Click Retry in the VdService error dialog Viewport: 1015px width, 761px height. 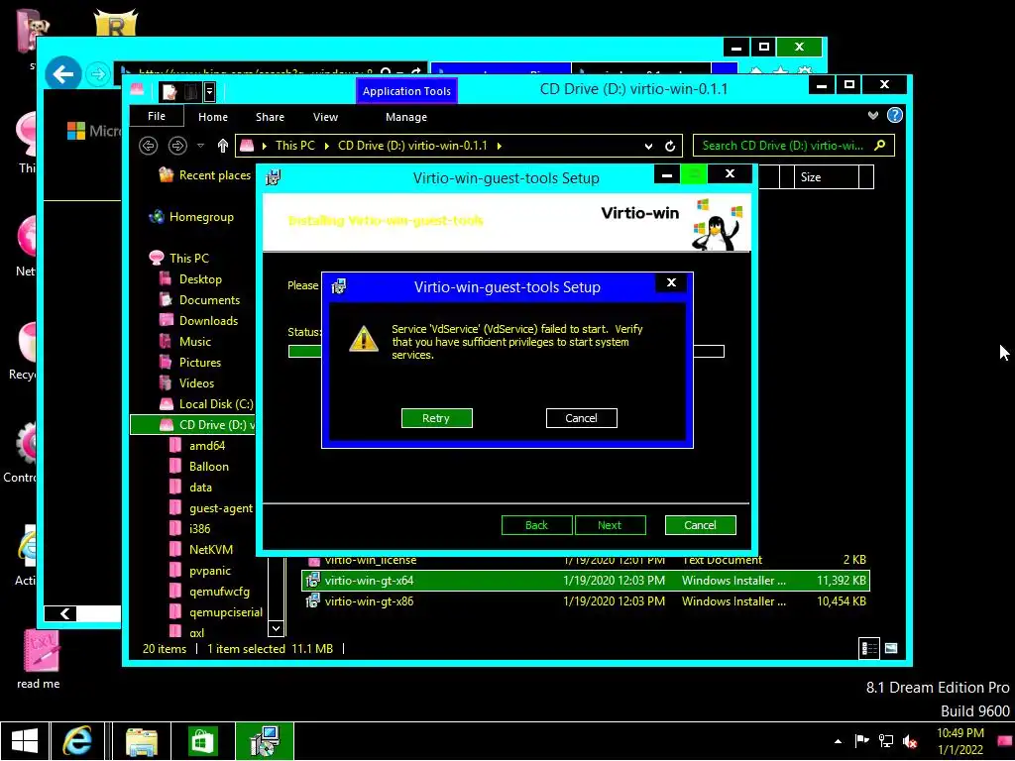436,418
